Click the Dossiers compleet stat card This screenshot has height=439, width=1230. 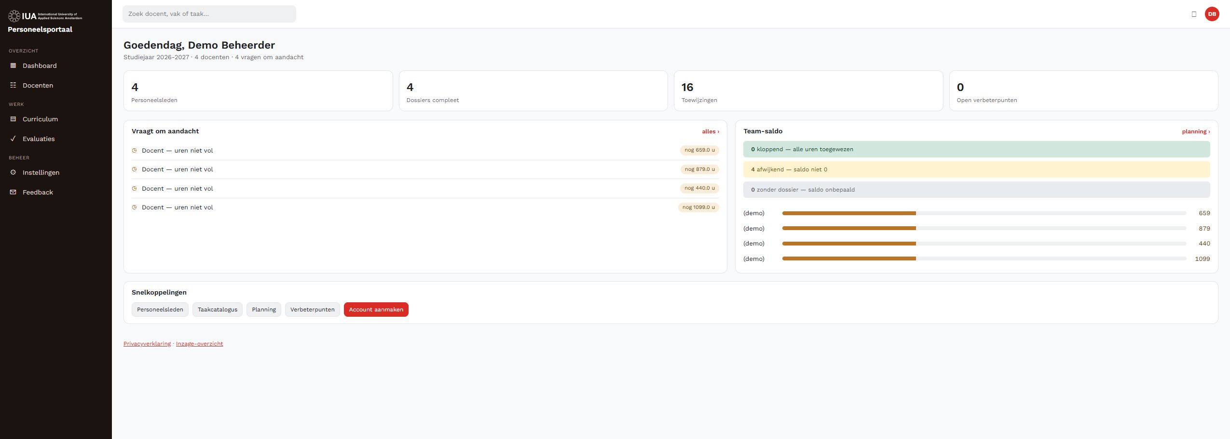point(533,91)
